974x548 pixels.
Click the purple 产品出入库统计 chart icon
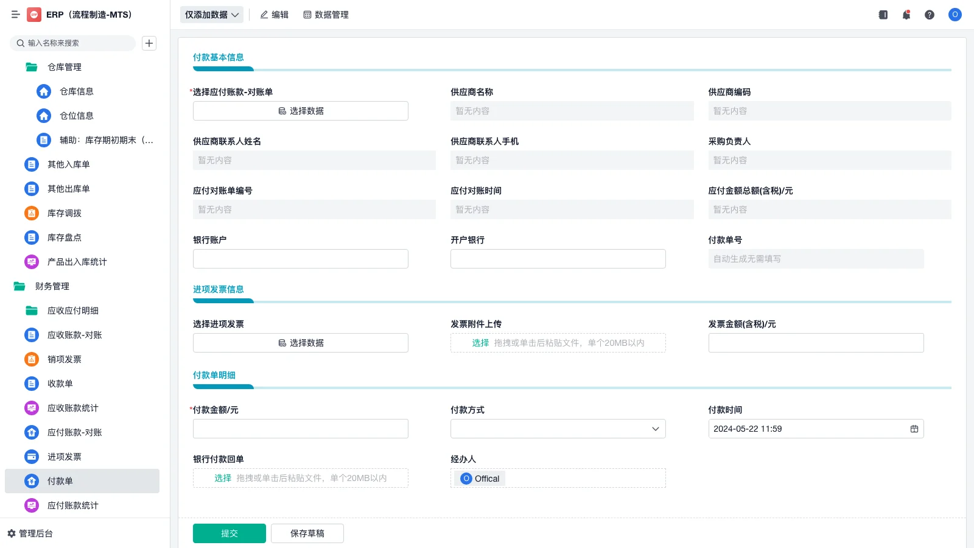(x=32, y=262)
